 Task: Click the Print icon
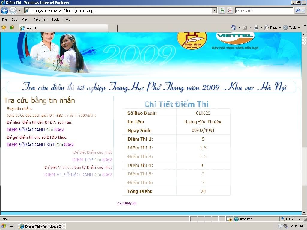point(256,27)
